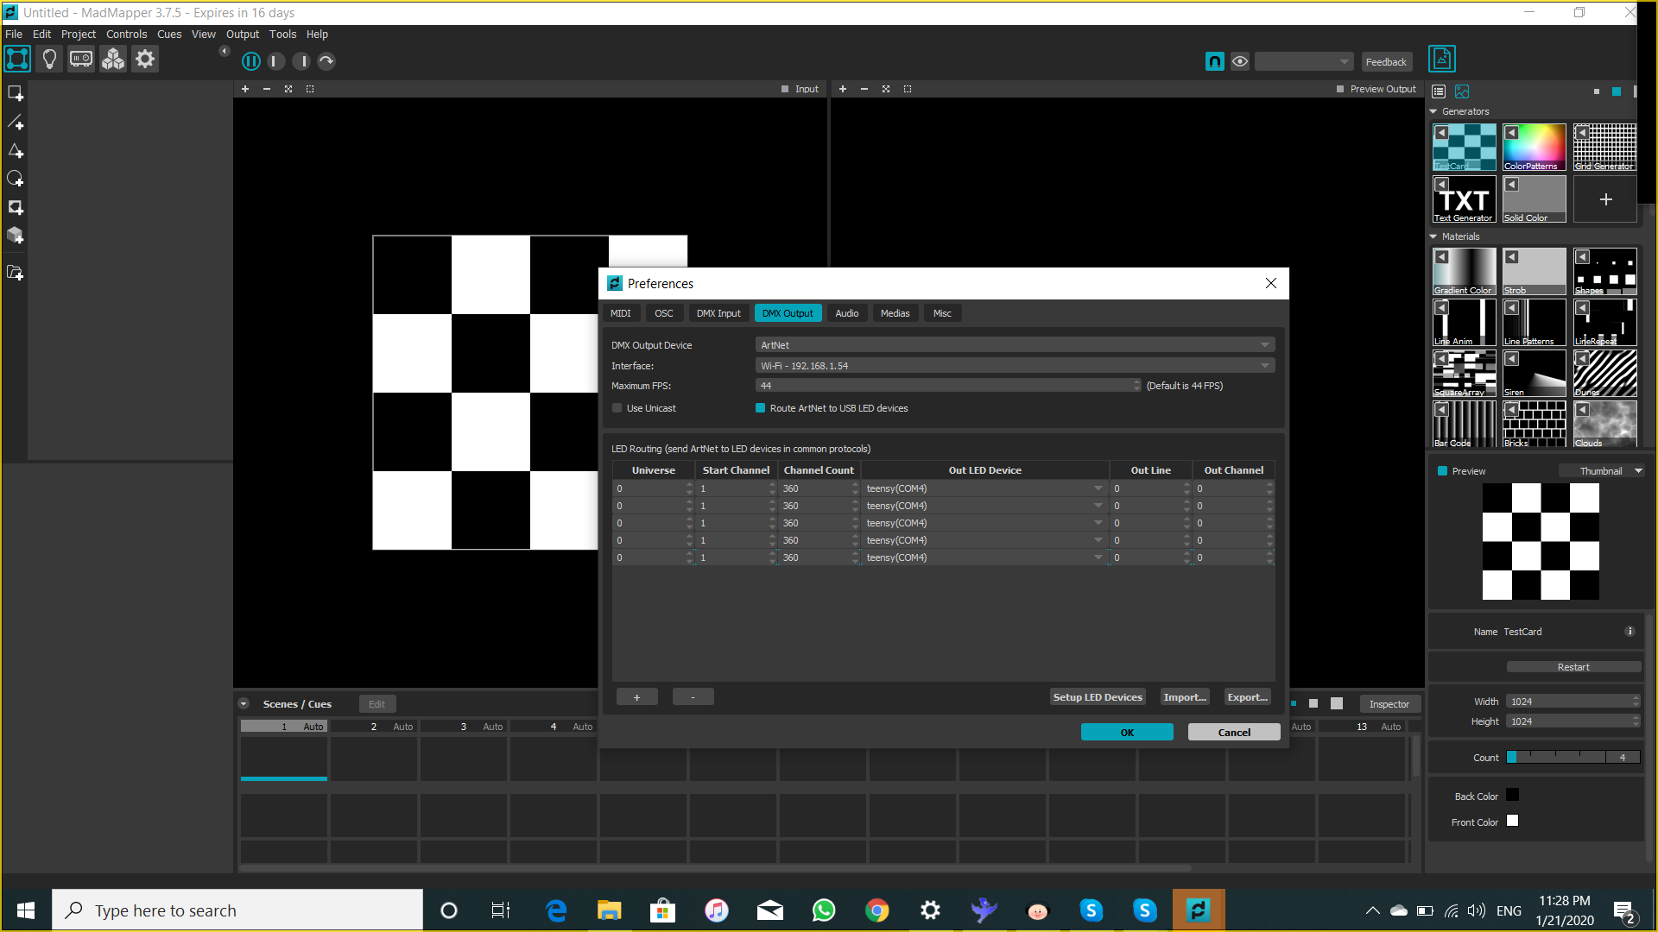Image resolution: width=1658 pixels, height=932 pixels.
Task: Click the Setup LED Devices button
Action: click(1098, 696)
